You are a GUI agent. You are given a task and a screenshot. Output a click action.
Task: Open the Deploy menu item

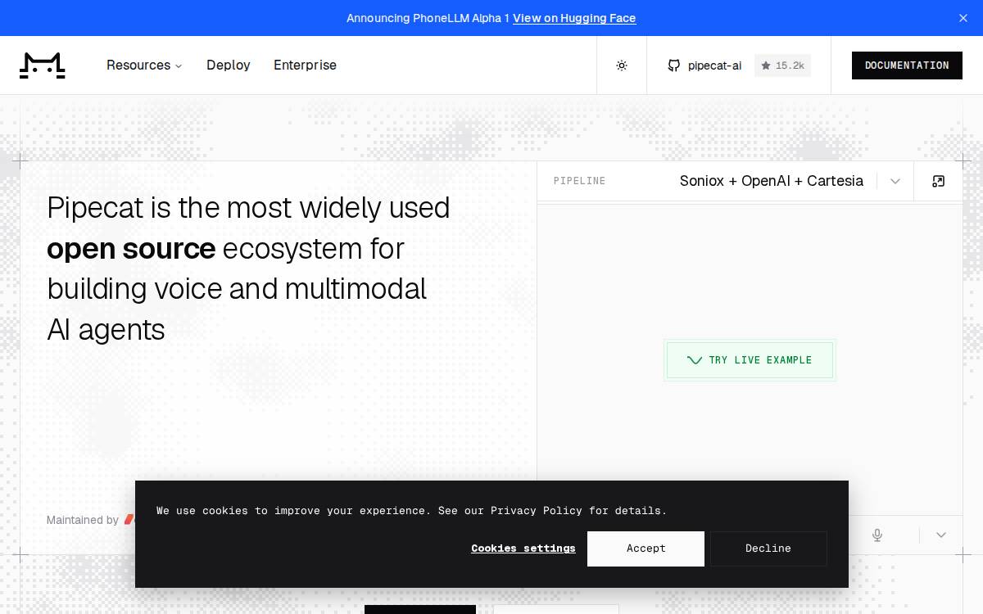(229, 65)
